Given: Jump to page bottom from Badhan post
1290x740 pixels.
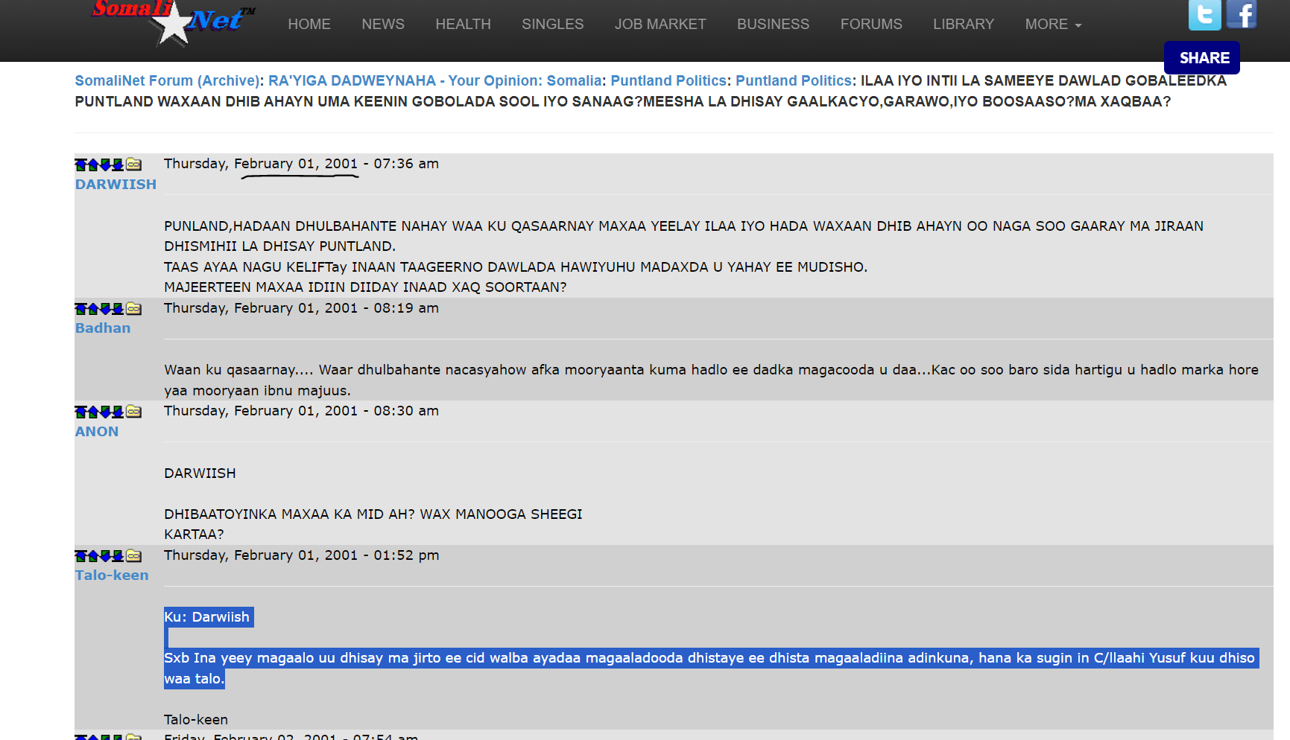Looking at the screenshot, I should (x=118, y=309).
